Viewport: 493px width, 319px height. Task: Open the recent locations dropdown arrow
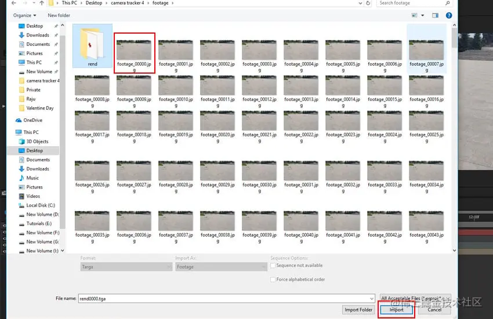click(x=34, y=3)
